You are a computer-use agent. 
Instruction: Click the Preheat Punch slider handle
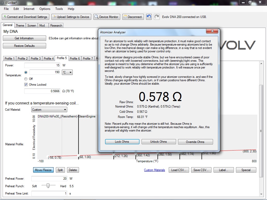click(x=48, y=185)
